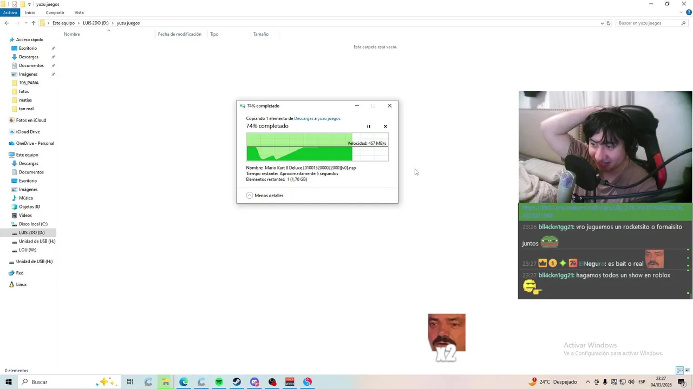Sort by the Nombre column header
This screenshot has width=693, height=389.
(x=71, y=34)
